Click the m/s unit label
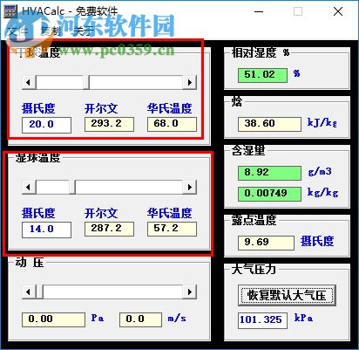This screenshot has height=350, width=359. (x=177, y=318)
